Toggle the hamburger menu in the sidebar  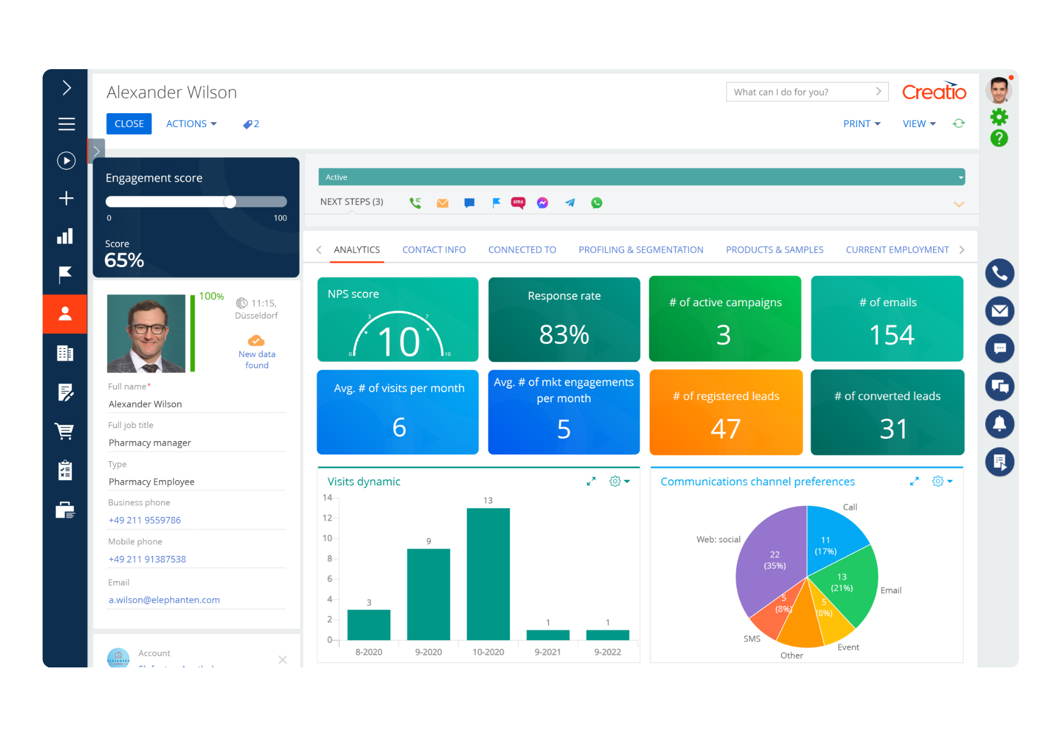[65, 124]
